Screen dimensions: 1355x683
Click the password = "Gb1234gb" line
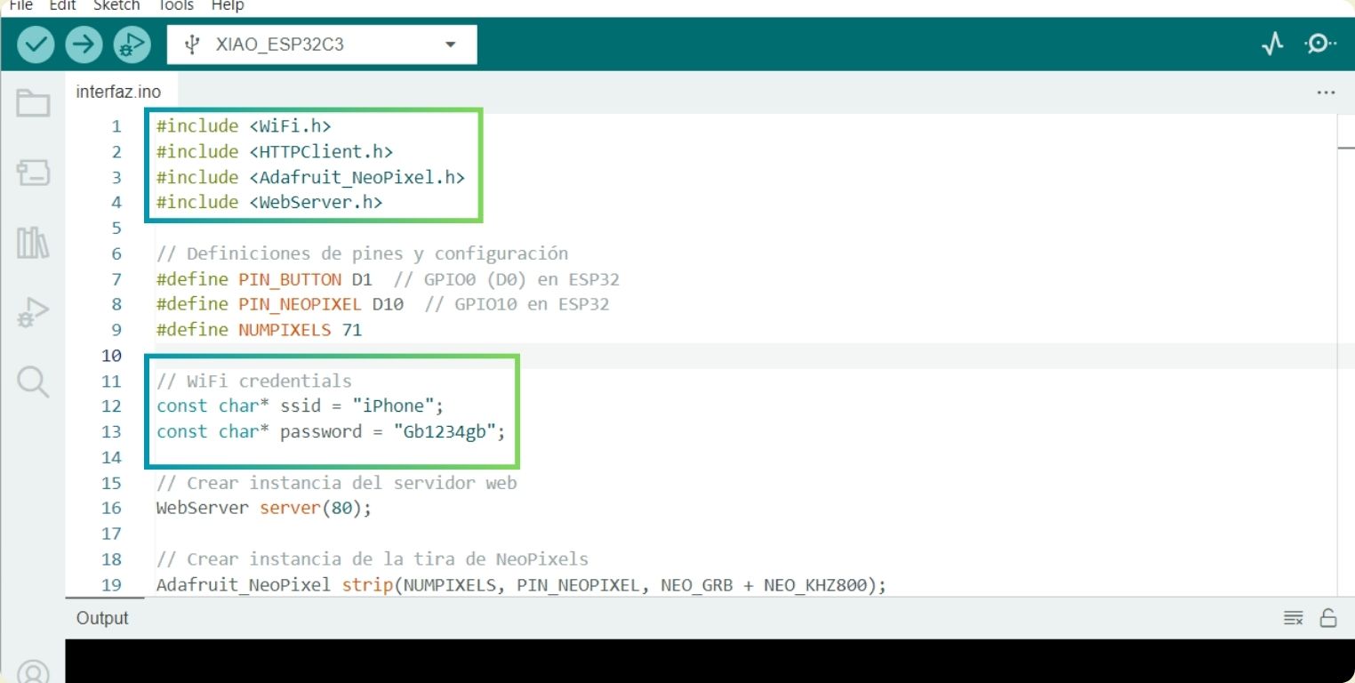pos(331,432)
